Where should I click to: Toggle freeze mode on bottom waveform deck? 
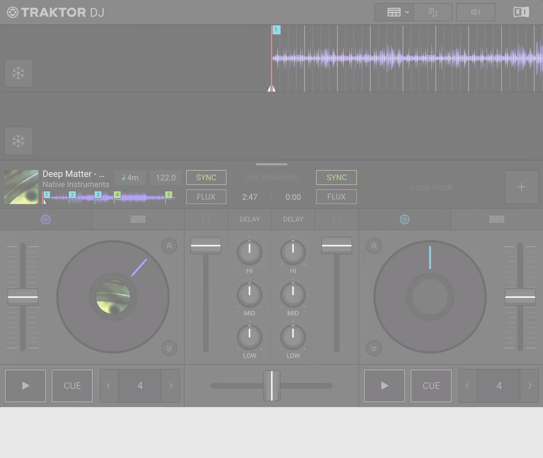tap(19, 141)
